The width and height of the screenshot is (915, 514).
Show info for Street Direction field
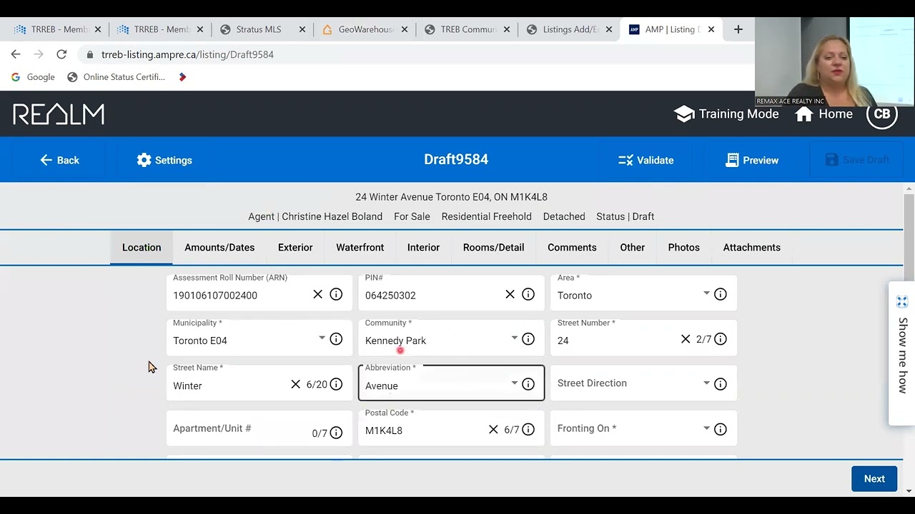(721, 384)
